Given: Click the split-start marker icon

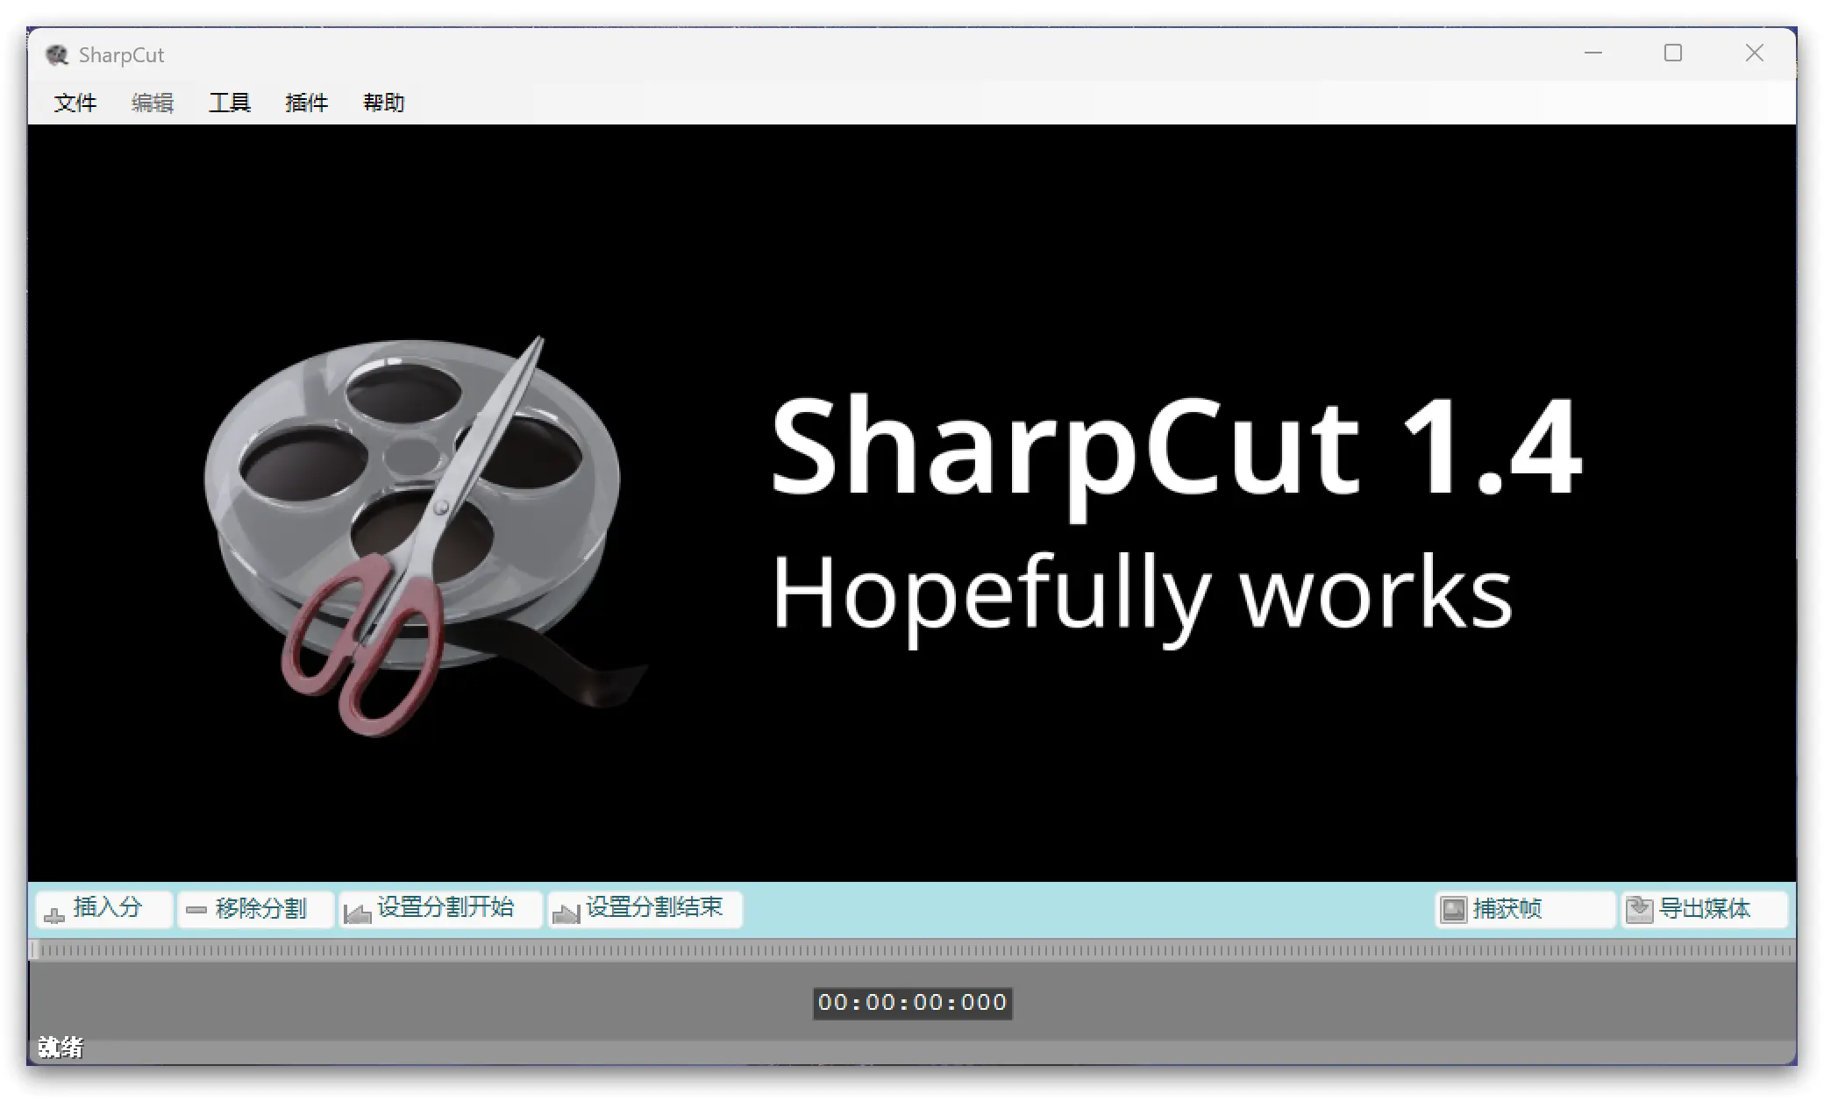Looking at the screenshot, I should click(x=357, y=913).
